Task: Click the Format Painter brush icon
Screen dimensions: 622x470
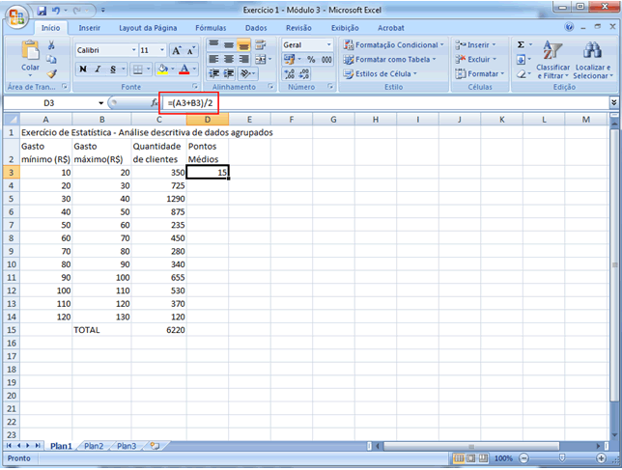Action: (52, 73)
